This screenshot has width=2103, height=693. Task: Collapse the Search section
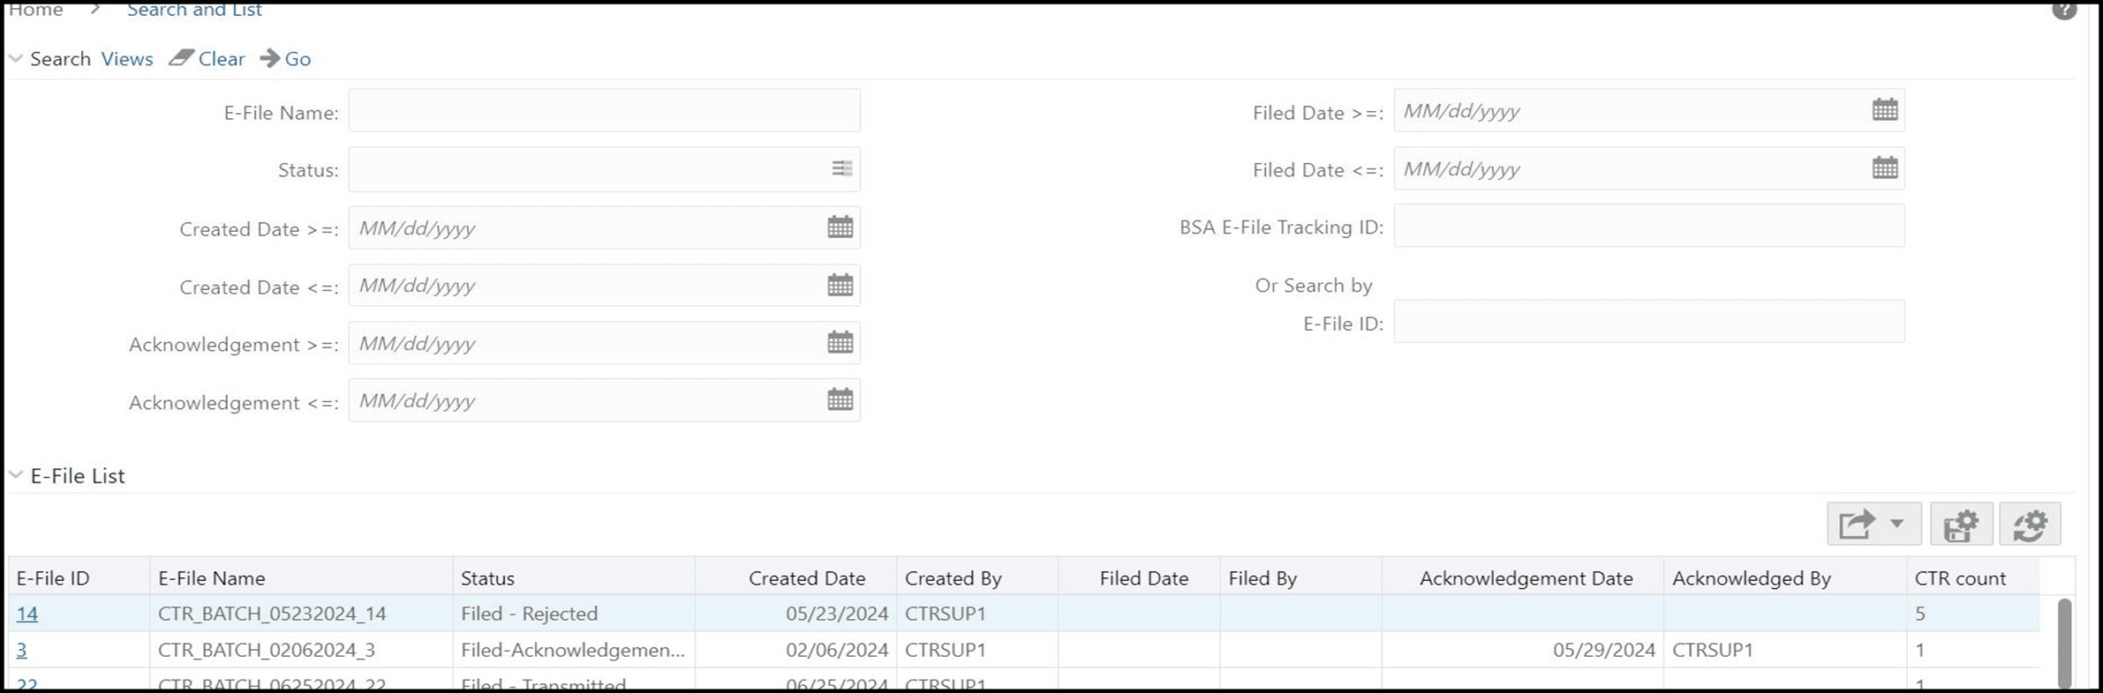click(14, 57)
